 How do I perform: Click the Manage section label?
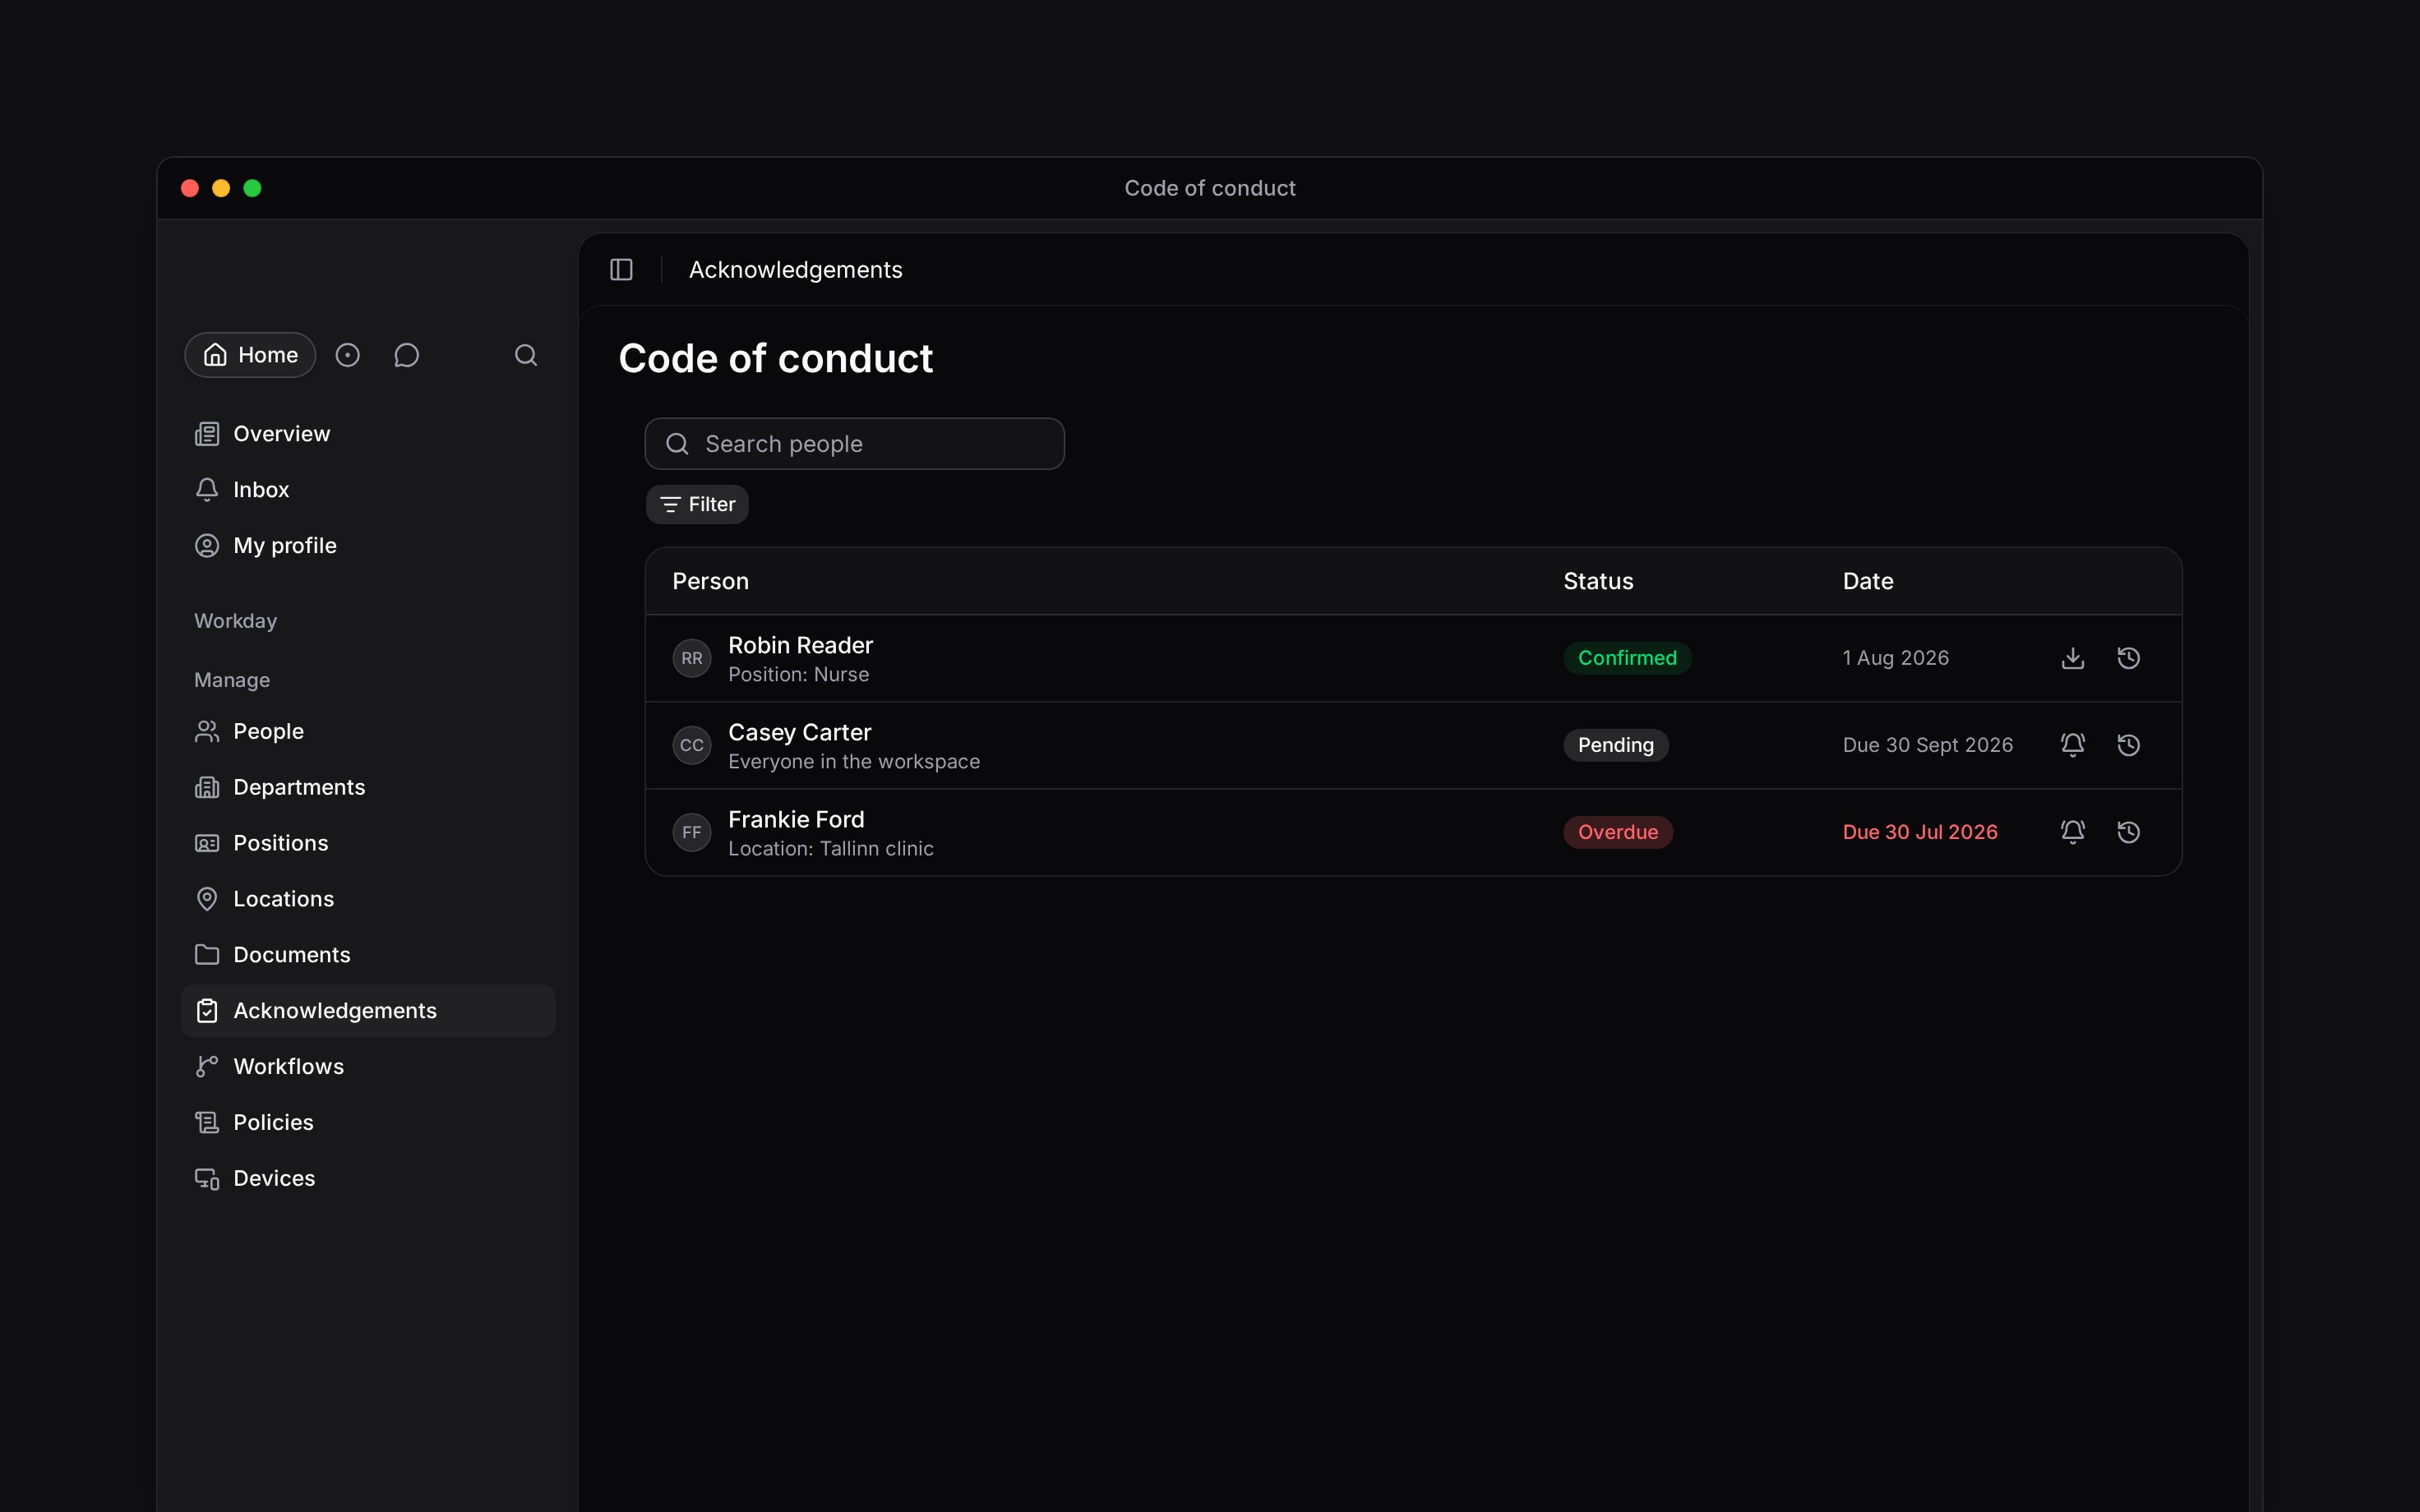click(232, 680)
